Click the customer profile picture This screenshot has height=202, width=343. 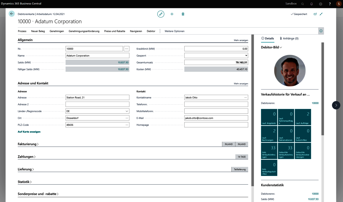(x=290, y=71)
